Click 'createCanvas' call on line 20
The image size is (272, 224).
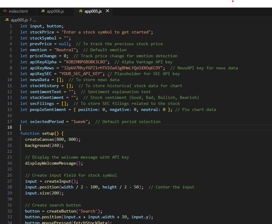tap(40, 140)
